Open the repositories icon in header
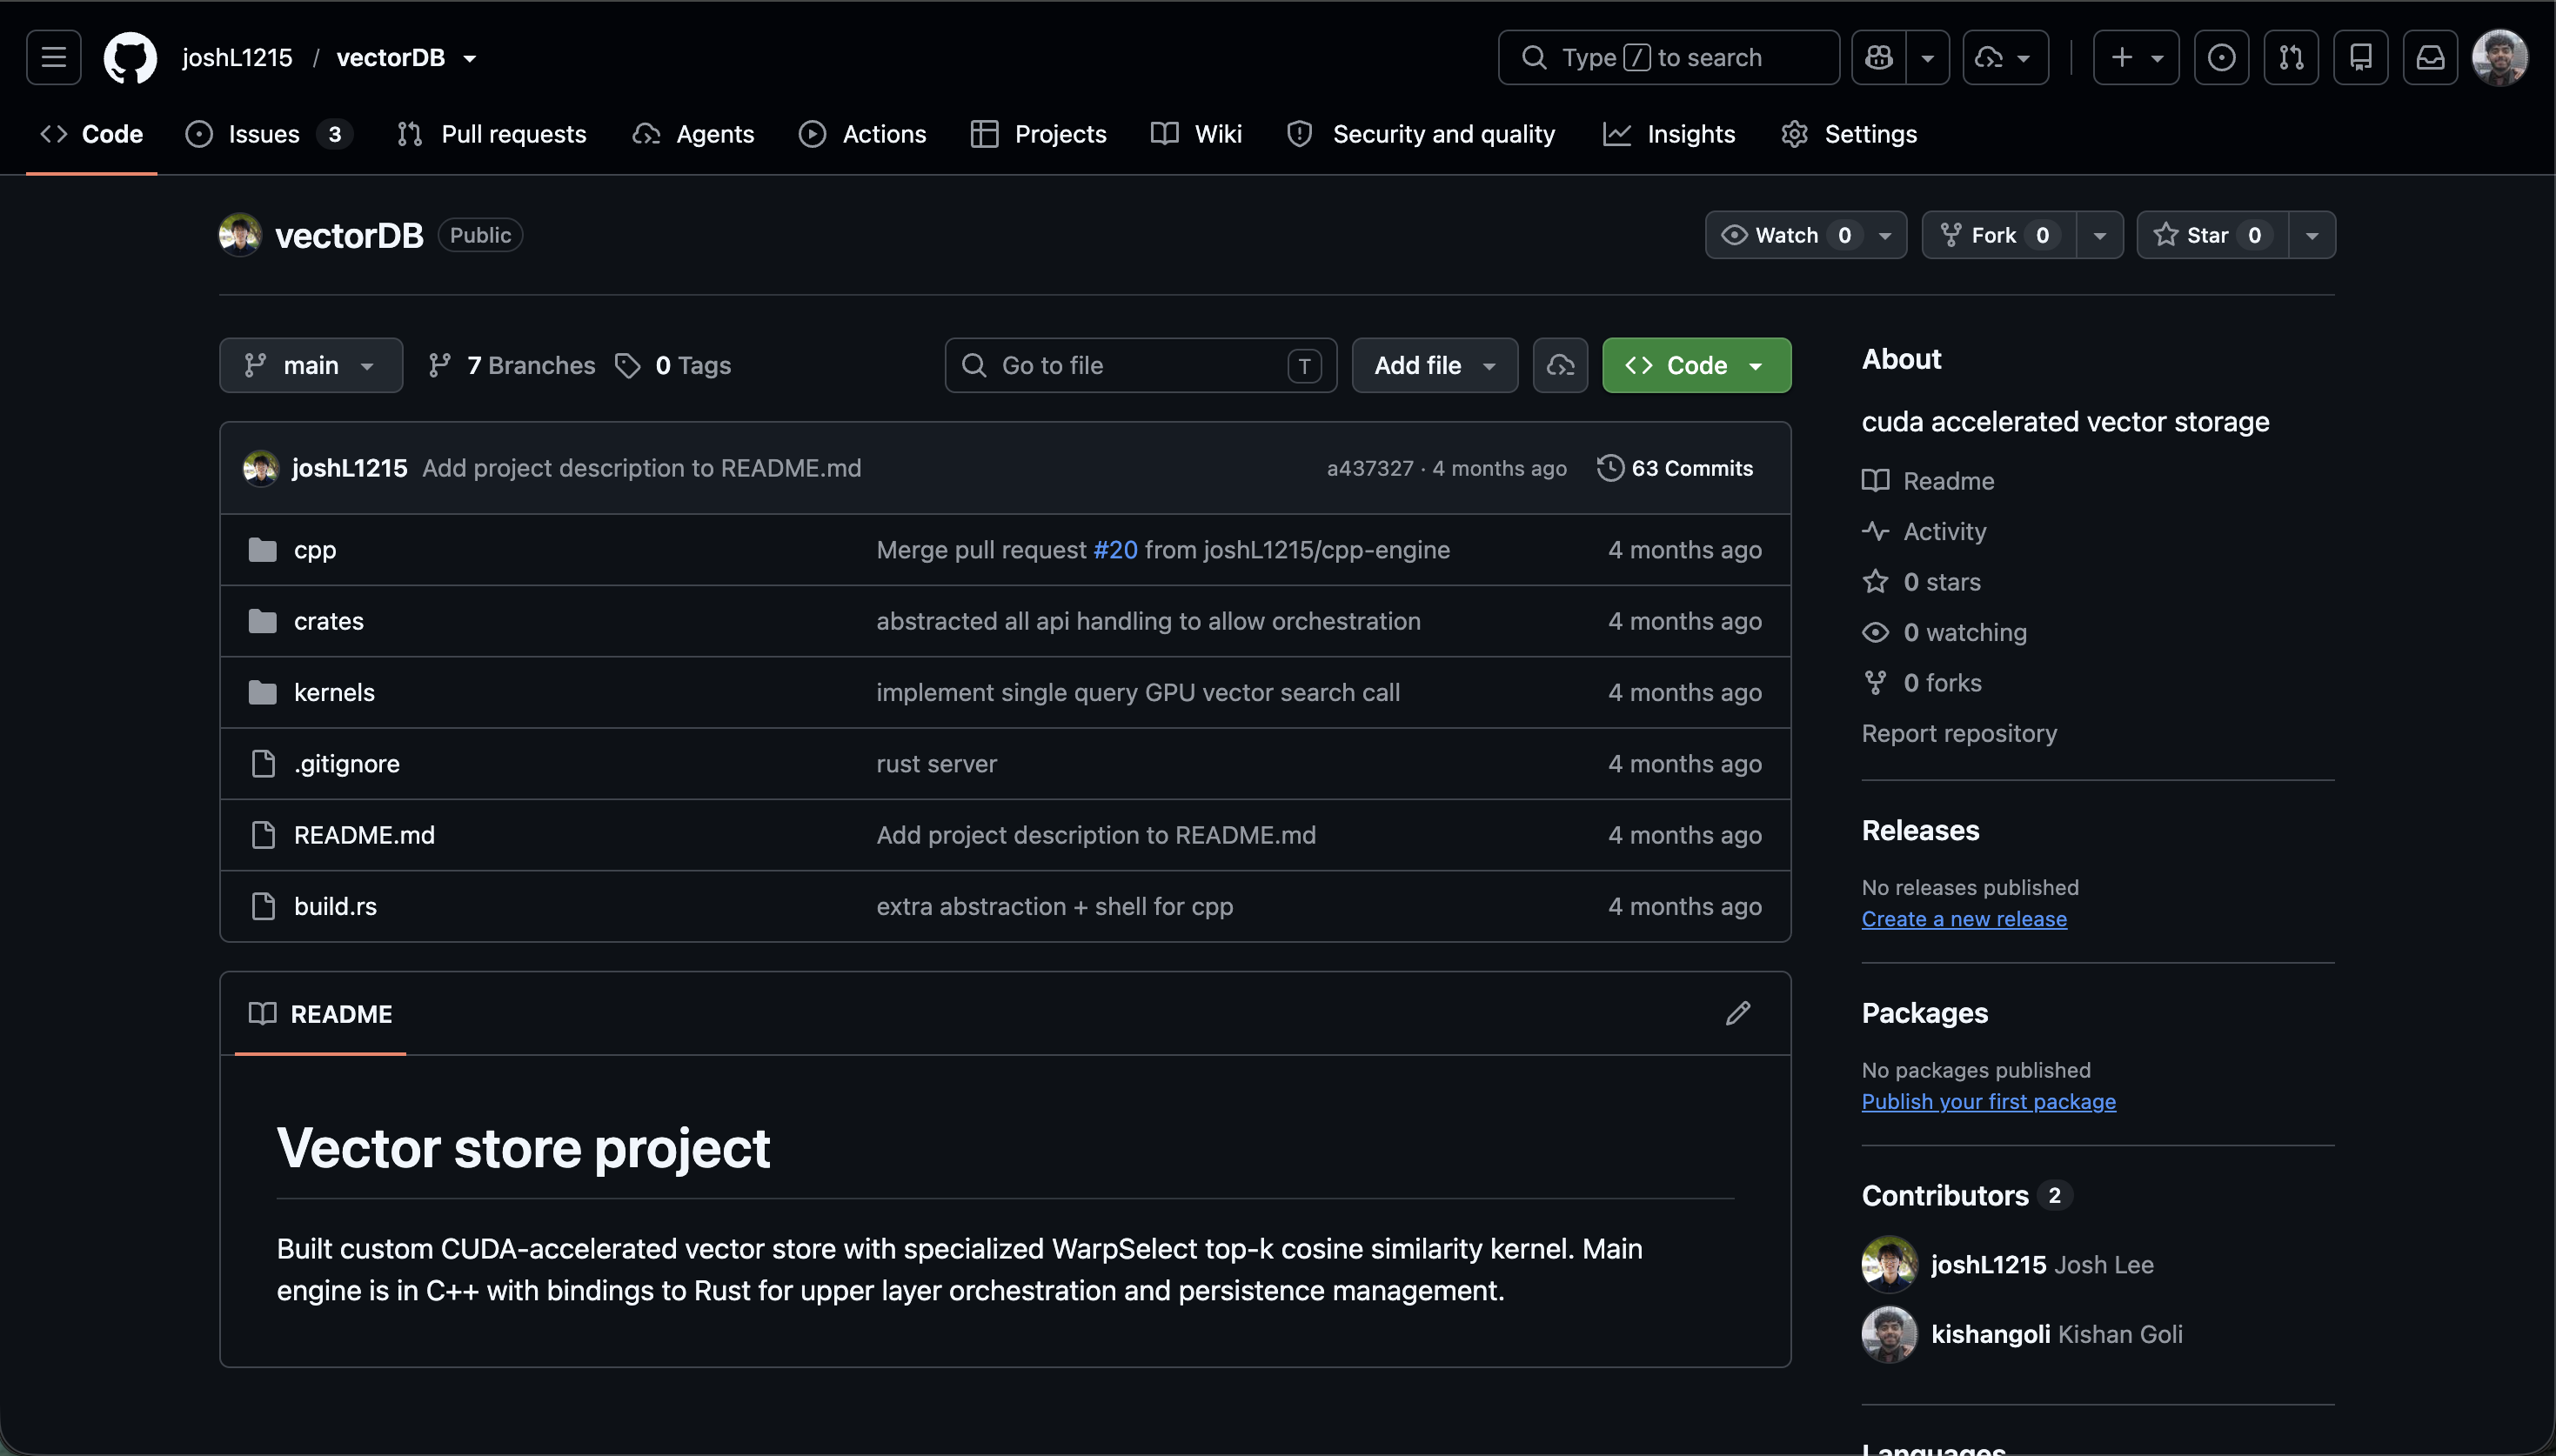Viewport: 2556px width, 1456px height. 2361,57
